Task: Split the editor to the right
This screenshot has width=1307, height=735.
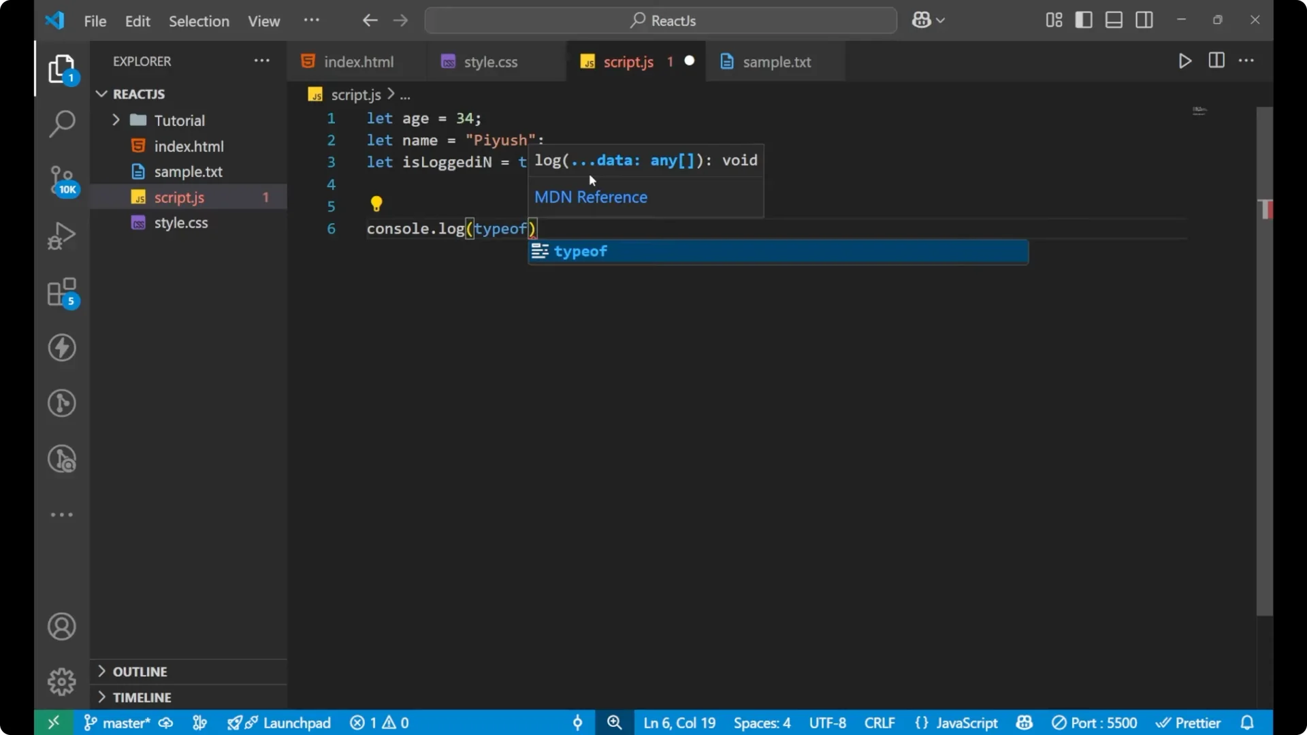Action: [x=1216, y=61]
